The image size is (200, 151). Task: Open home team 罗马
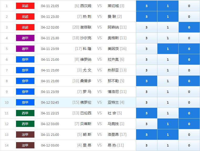click(x=87, y=92)
